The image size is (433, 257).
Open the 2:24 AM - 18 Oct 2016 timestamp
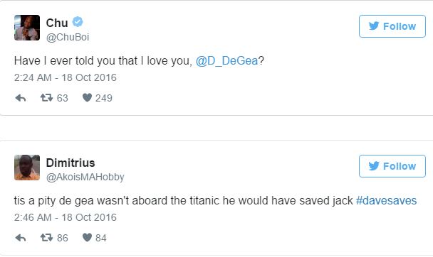tap(66, 77)
